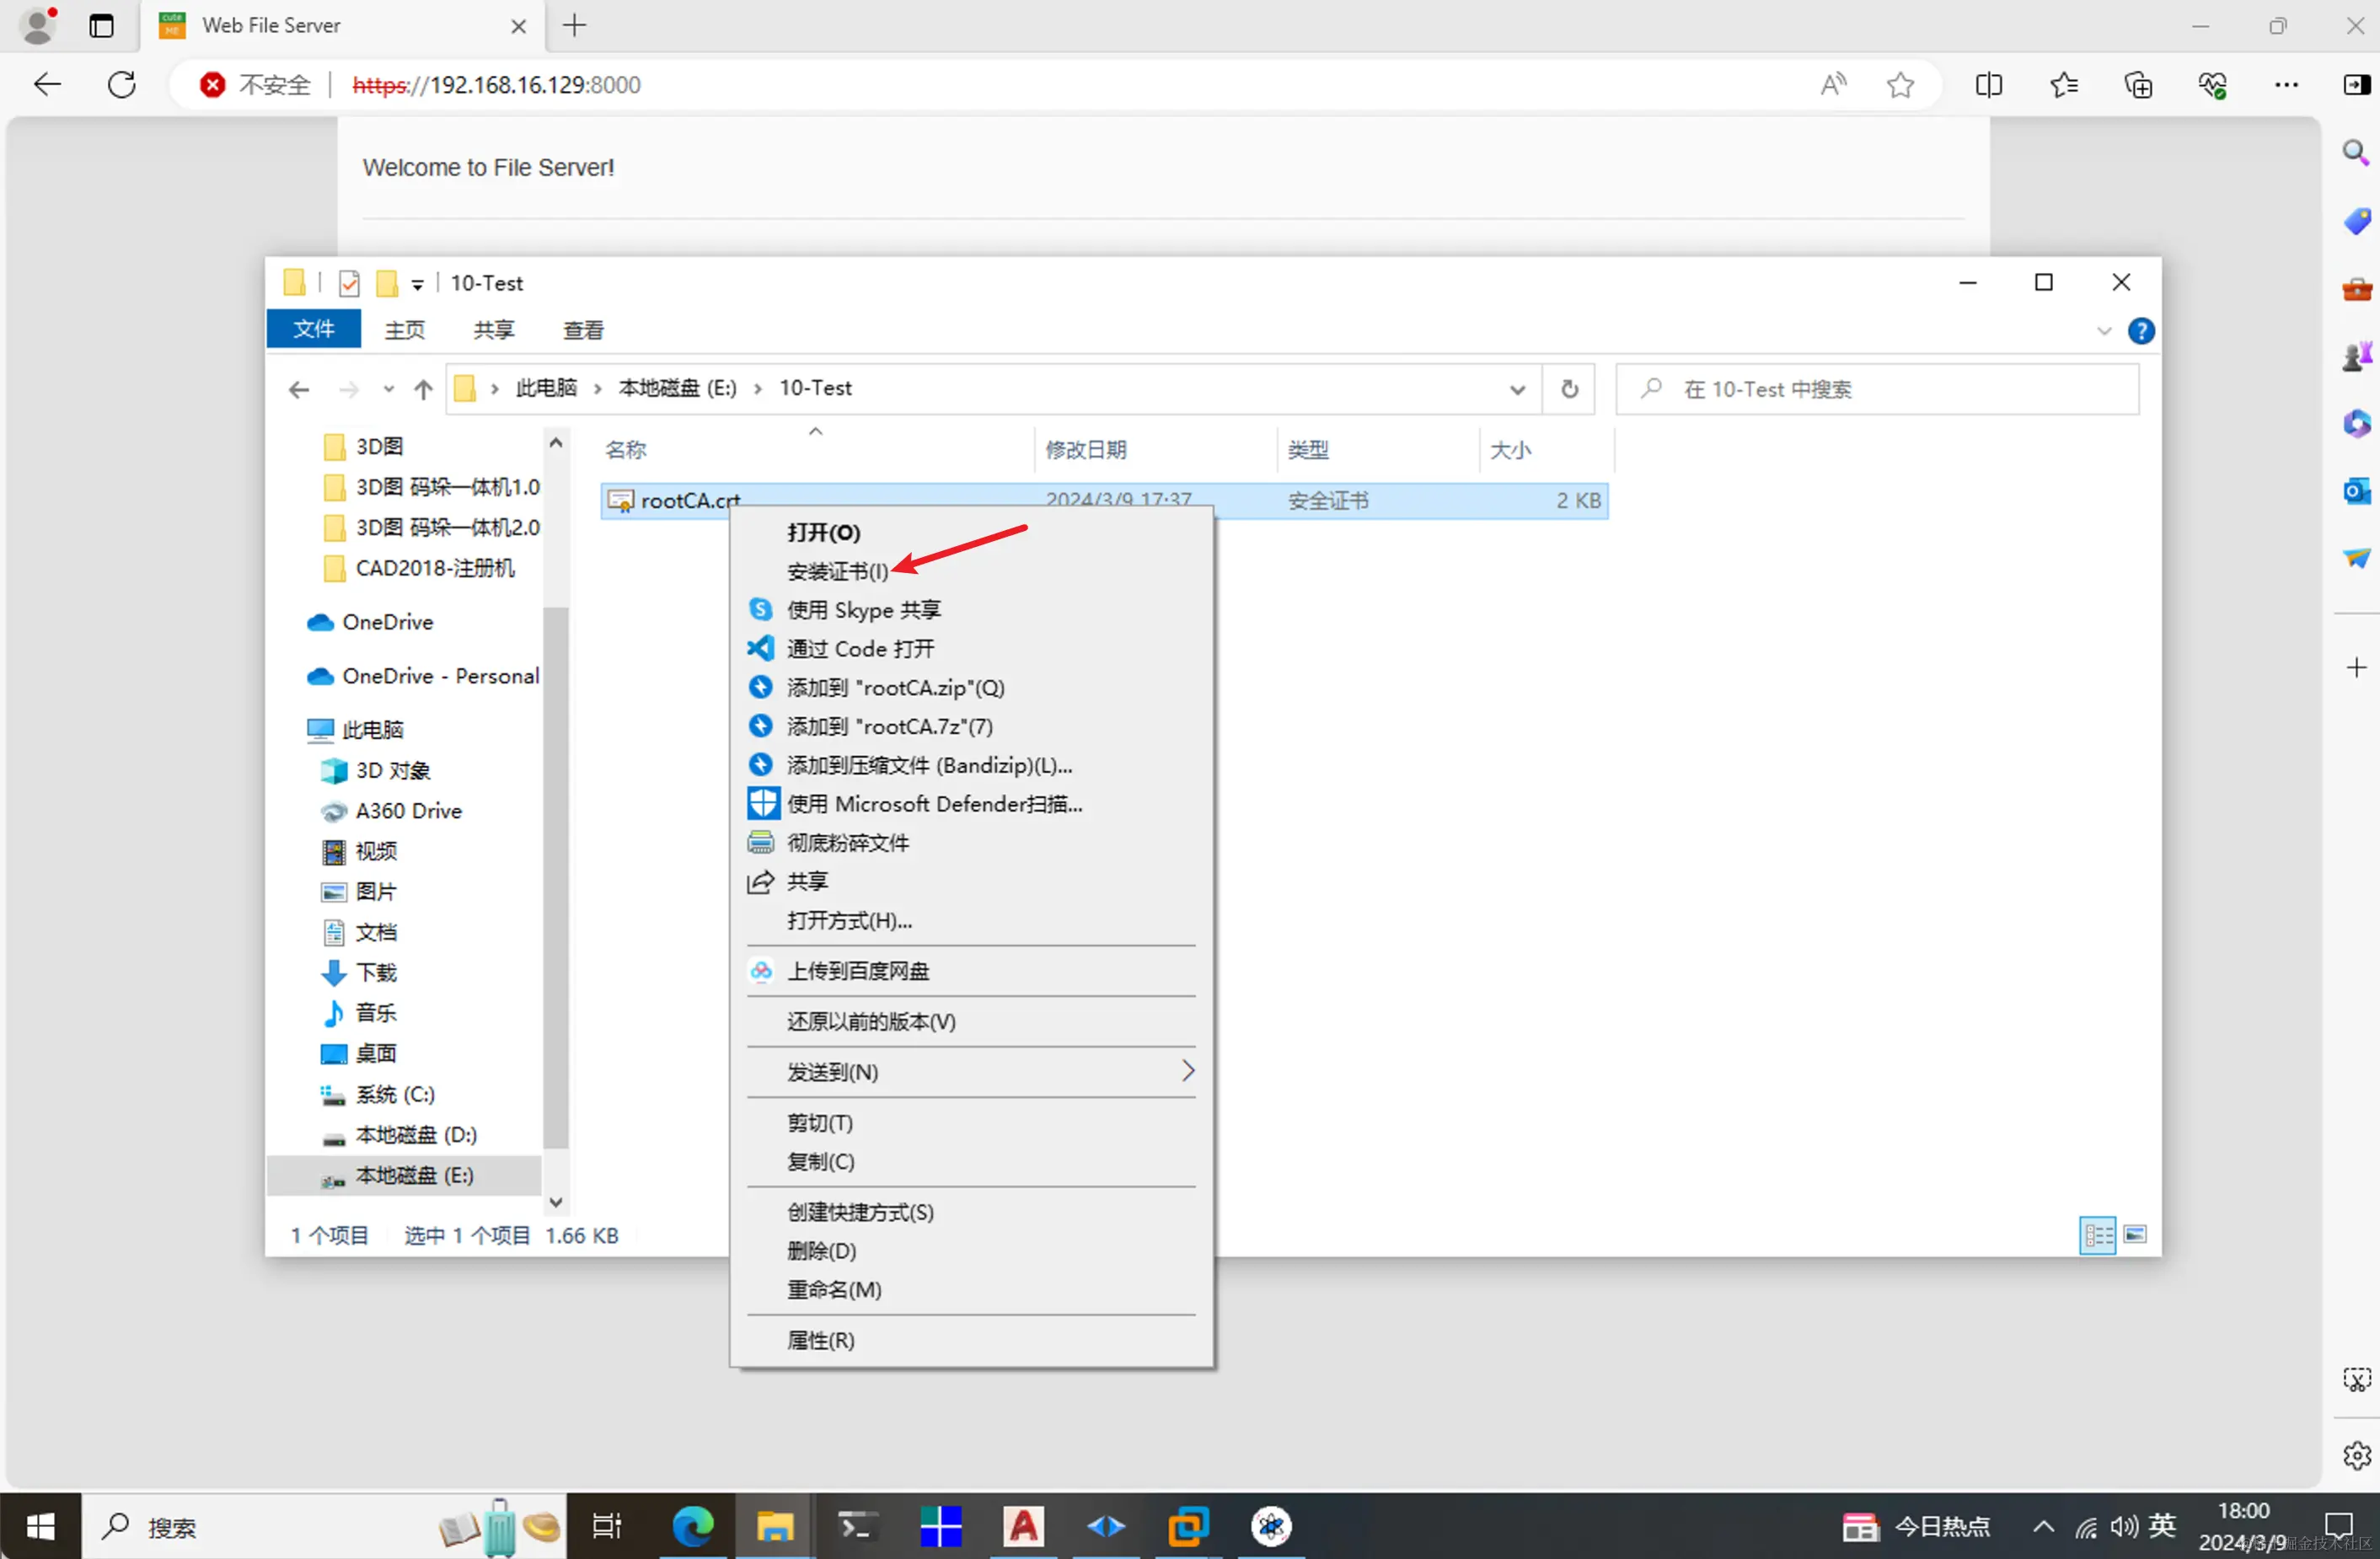The height and width of the screenshot is (1559, 2380).
Task: Open Task View on the taskbar
Action: [x=607, y=1527]
